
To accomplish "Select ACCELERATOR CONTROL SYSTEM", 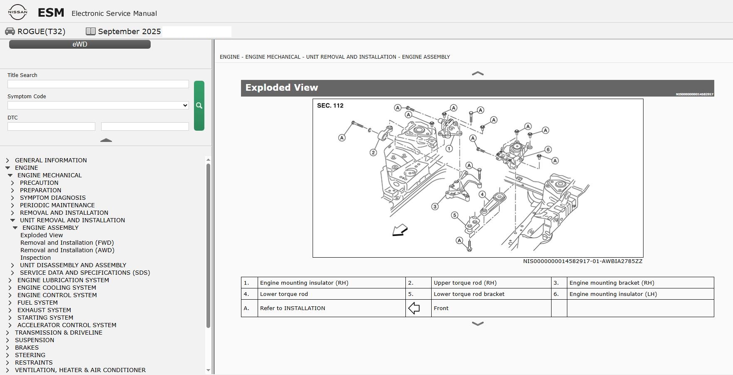I will coord(67,325).
